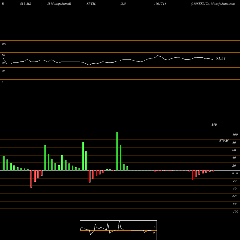The height and width of the screenshot is (240, 240).
Task: Click the SI(TM) header text
Action: pyautogui.click(x=91, y=4)
